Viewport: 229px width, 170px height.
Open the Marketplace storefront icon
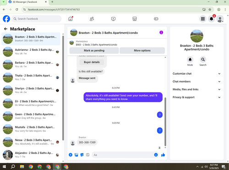(135, 19)
